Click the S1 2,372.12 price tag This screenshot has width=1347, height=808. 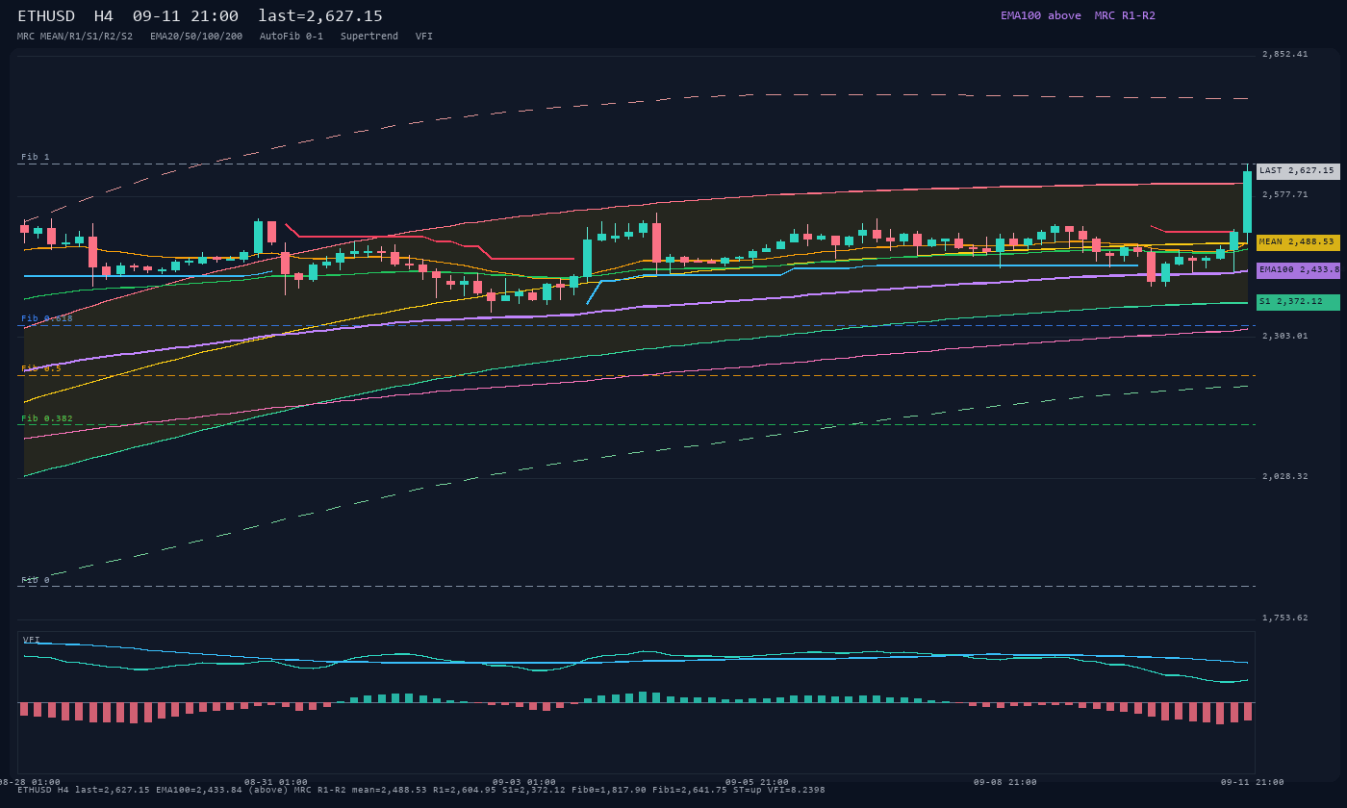click(x=1298, y=302)
